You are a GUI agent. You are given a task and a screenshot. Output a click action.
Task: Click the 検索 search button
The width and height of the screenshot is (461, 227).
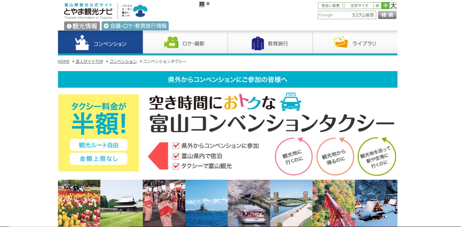pyautogui.click(x=387, y=15)
